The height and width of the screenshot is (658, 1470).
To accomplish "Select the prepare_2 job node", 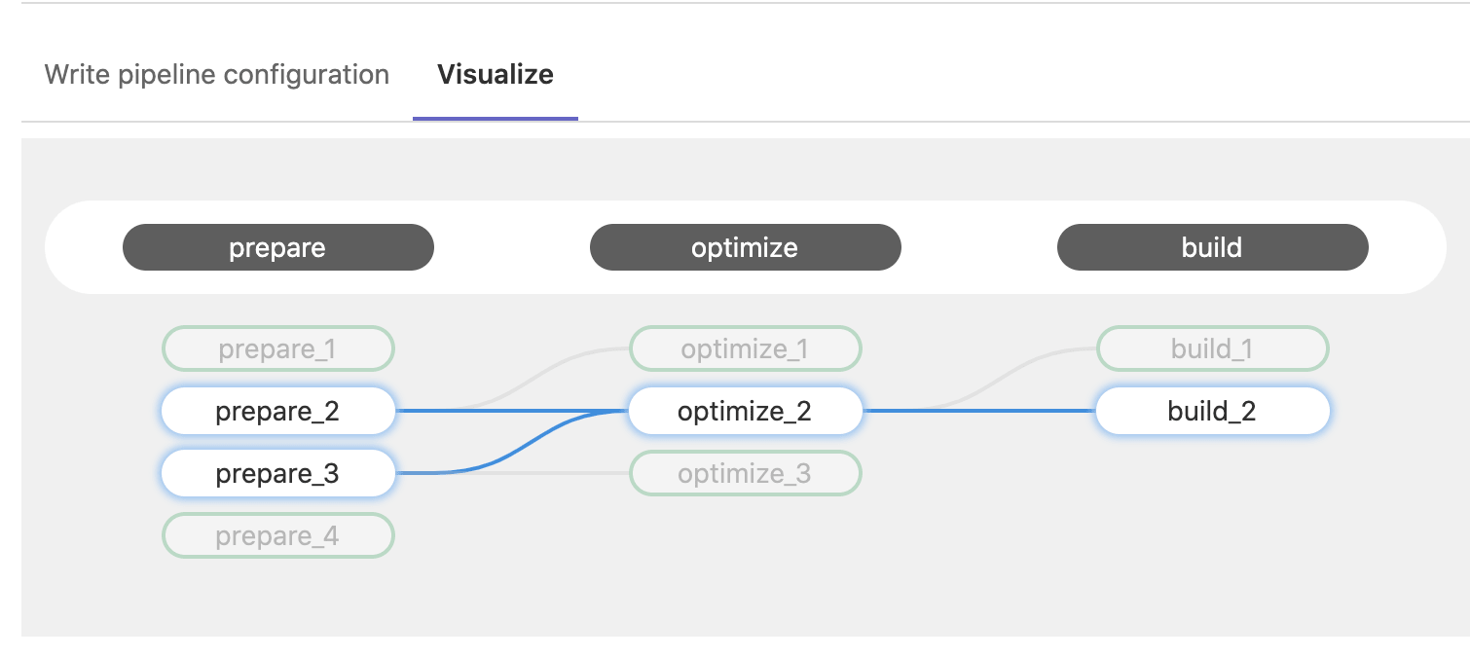I will coord(277,411).
